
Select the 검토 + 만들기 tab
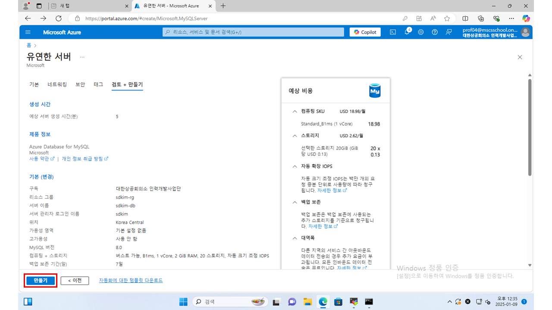pyautogui.click(x=127, y=84)
